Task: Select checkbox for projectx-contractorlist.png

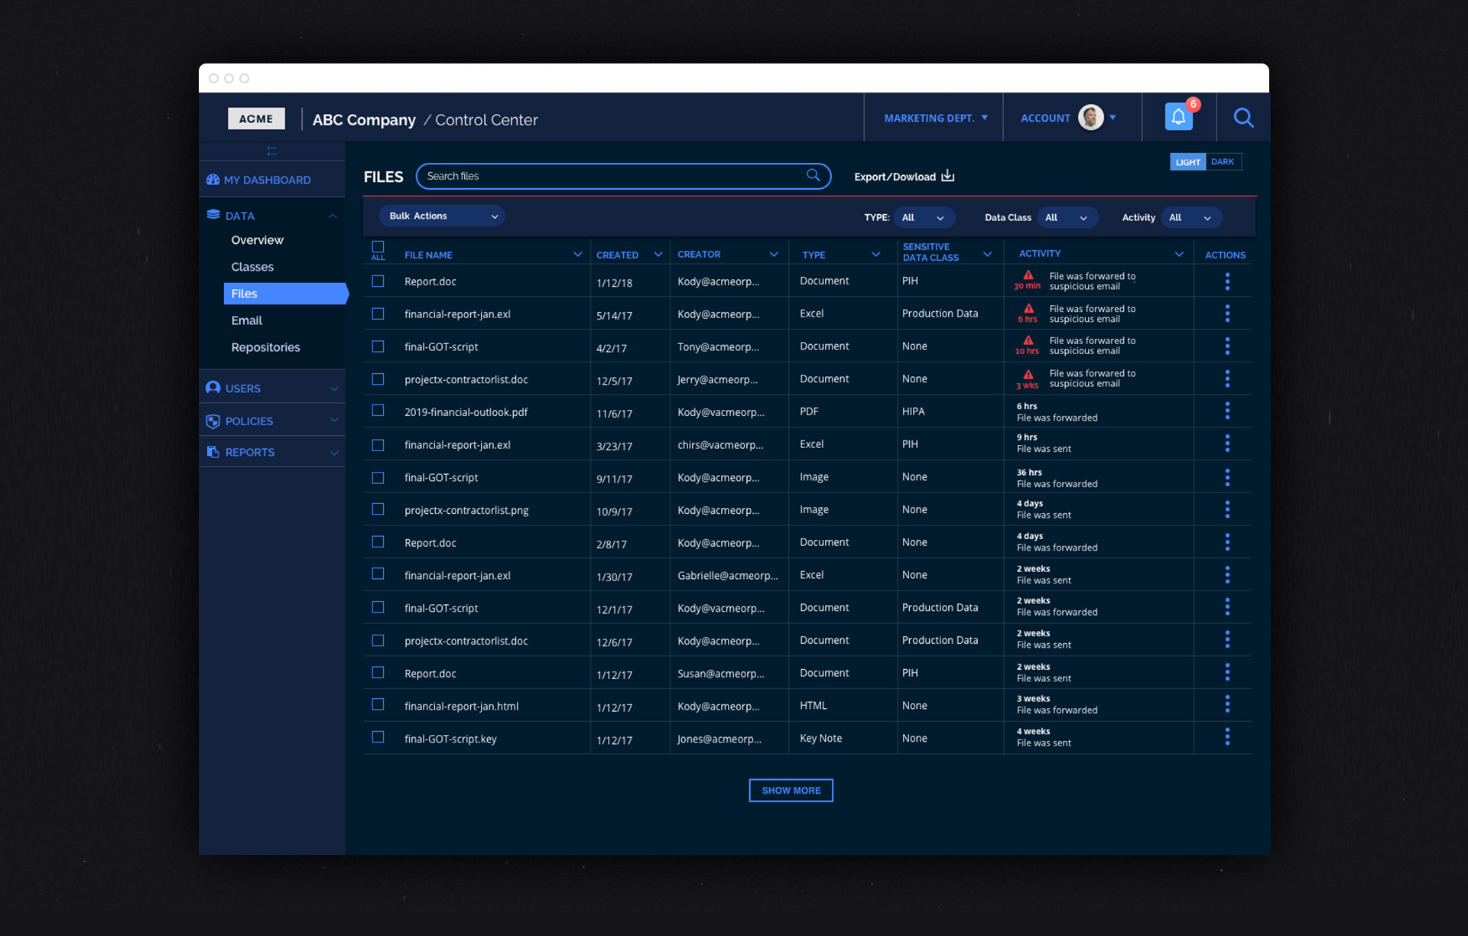Action: click(378, 509)
